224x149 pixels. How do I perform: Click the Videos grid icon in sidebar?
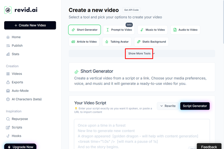[x=8, y=74]
